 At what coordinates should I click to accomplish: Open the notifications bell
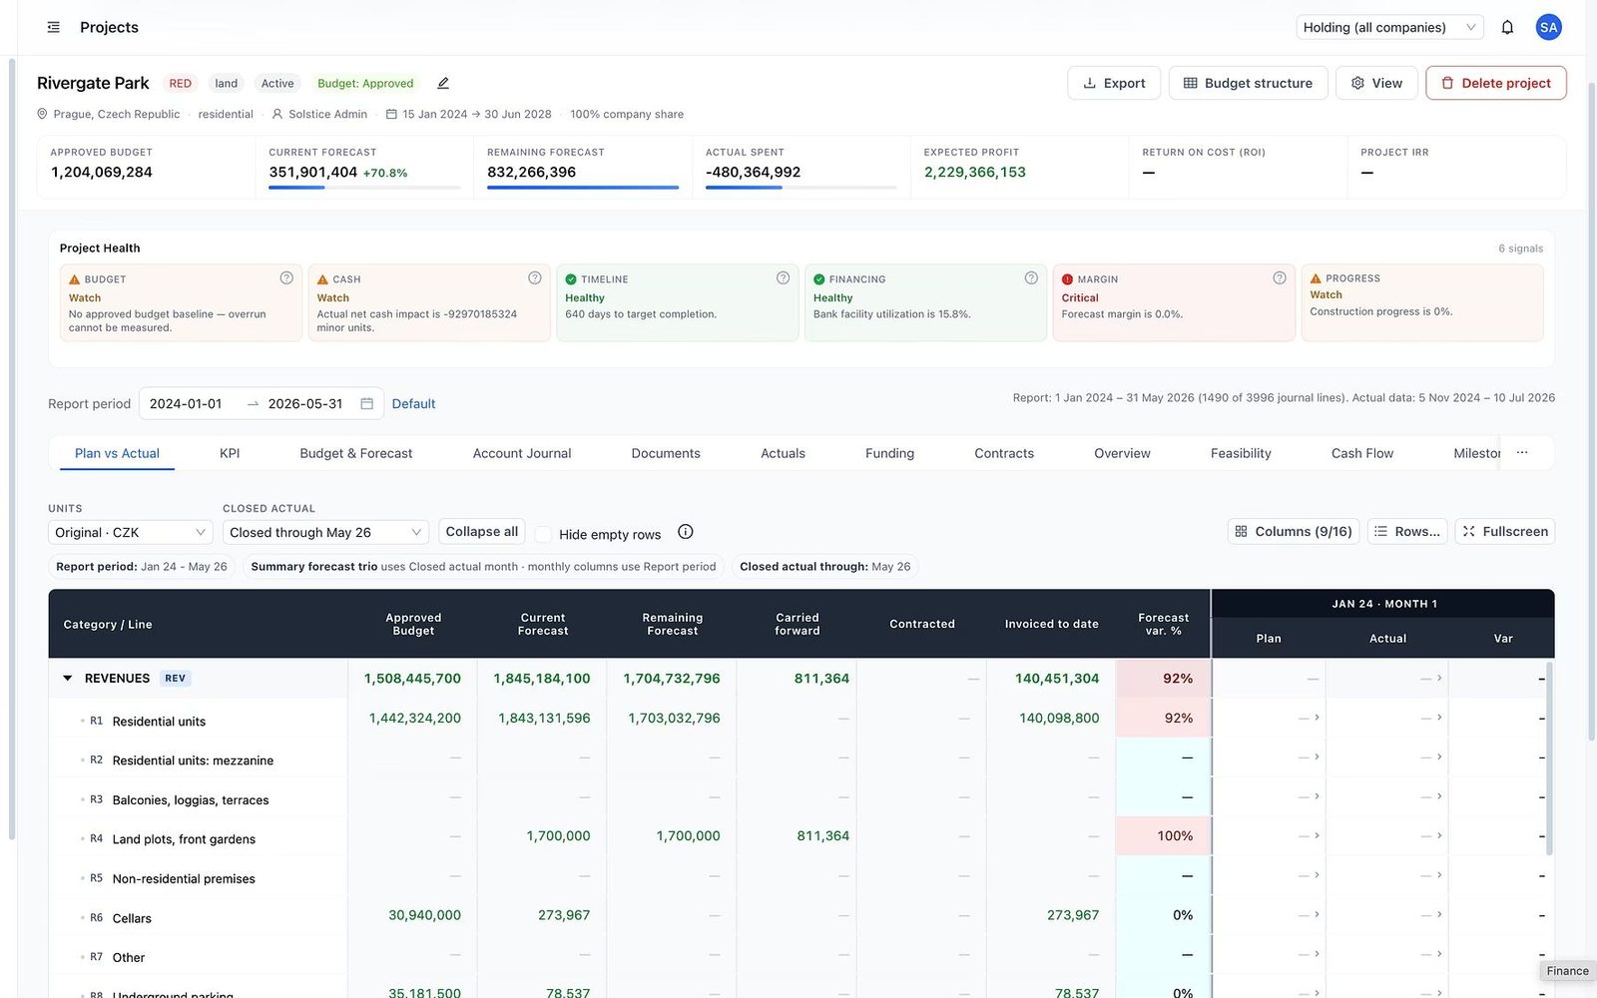tap(1507, 27)
